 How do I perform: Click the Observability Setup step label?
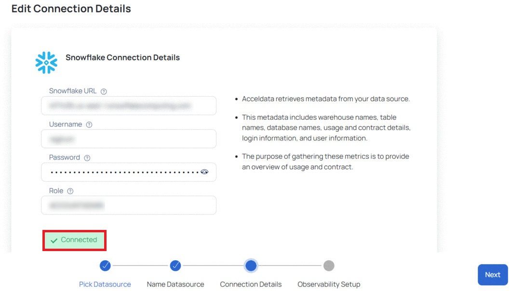click(329, 284)
